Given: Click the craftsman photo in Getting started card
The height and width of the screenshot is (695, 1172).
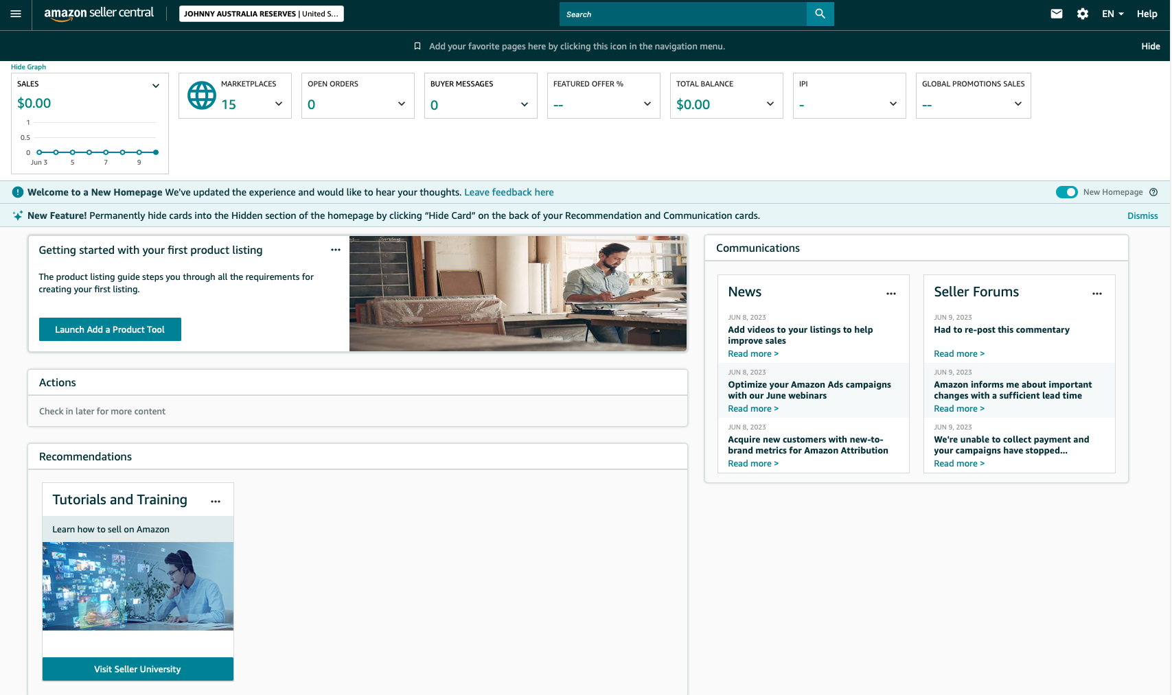Looking at the screenshot, I should (x=518, y=294).
